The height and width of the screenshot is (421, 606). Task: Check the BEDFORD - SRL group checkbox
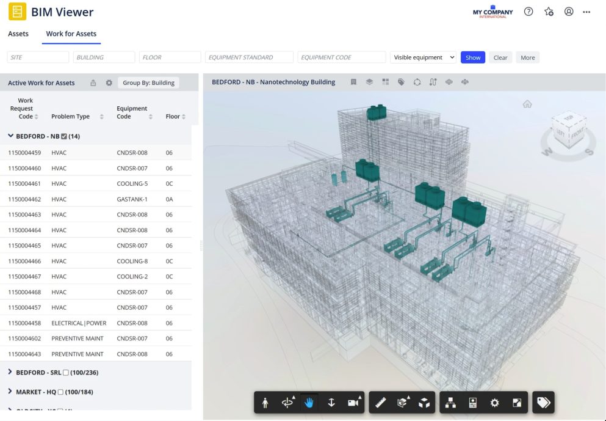click(x=66, y=373)
